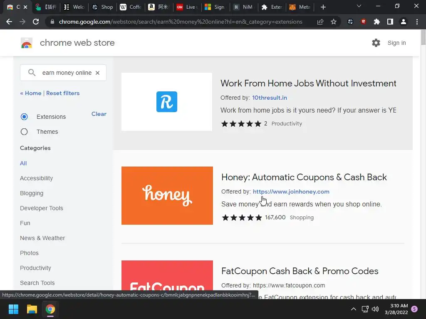Click the Chrome taskbar icon
Image resolution: width=426 pixels, height=319 pixels.
pos(50,309)
